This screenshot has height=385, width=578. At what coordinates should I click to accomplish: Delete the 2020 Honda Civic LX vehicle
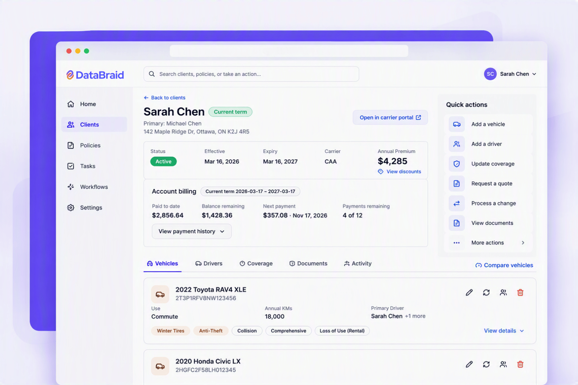tap(520, 364)
